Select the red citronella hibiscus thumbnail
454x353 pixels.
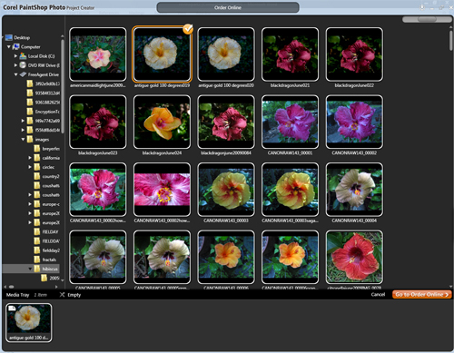354,257
